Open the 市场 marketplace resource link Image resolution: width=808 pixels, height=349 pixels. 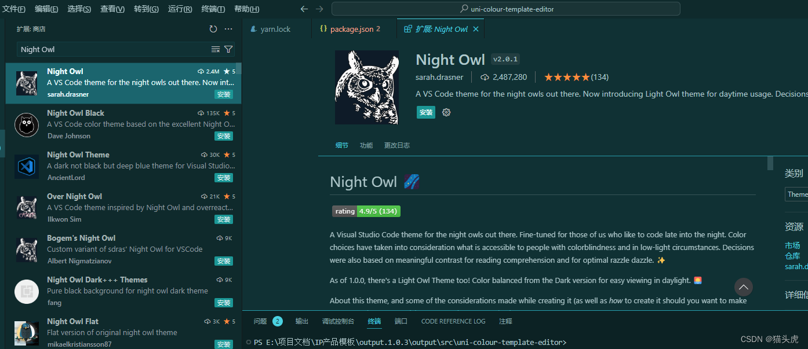[x=792, y=245]
